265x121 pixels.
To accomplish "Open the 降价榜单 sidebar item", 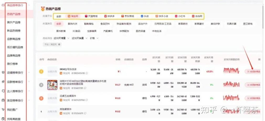I will (x=12, y=64).
